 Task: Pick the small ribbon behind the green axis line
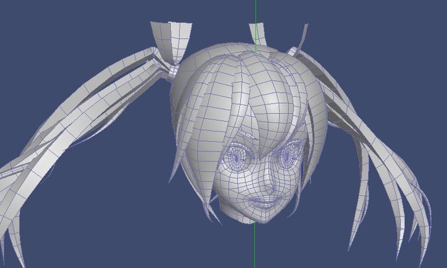tap(258, 34)
